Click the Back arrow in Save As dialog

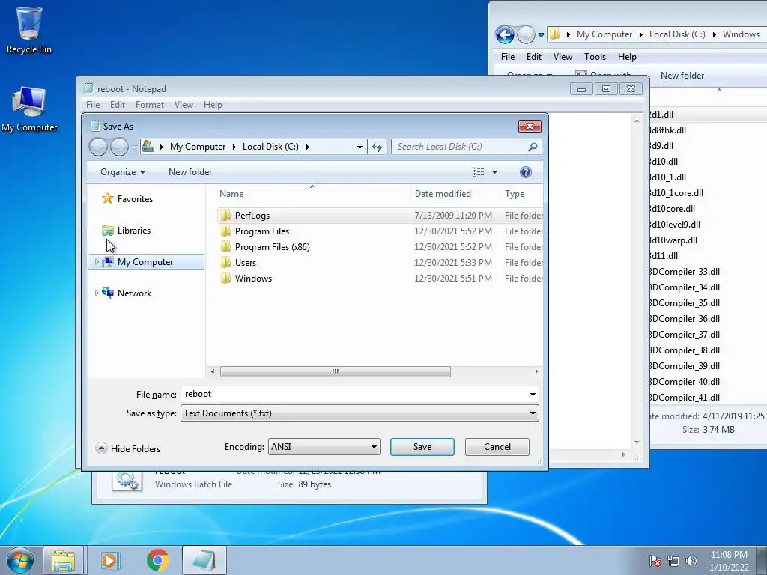point(98,147)
